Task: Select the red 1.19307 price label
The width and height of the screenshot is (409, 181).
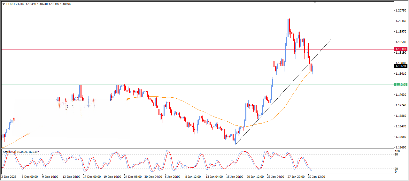Action: click(x=401, y=49)
